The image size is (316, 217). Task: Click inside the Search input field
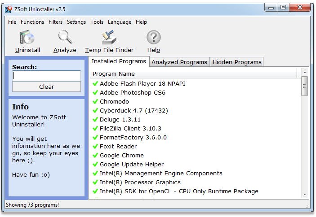pos(47,76)
